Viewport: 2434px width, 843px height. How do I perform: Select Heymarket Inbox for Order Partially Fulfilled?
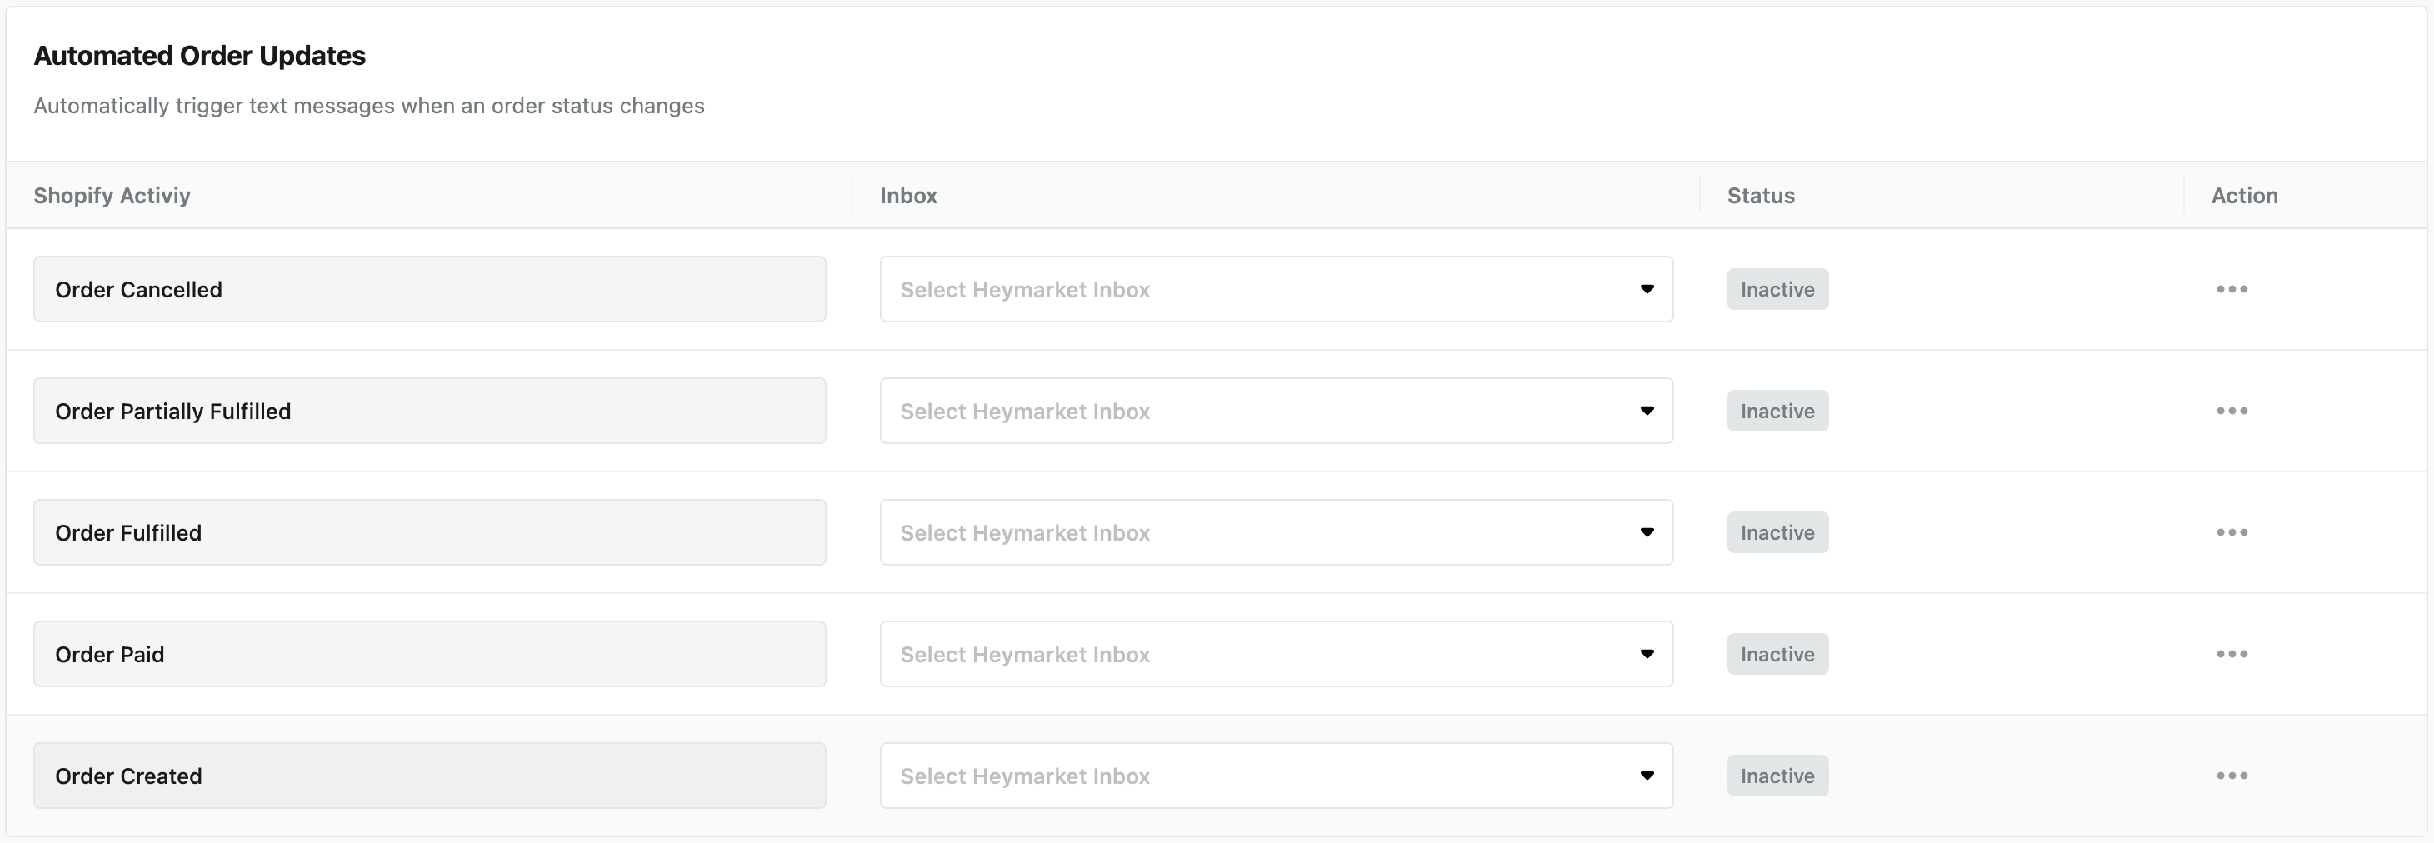coord(1276,412)
